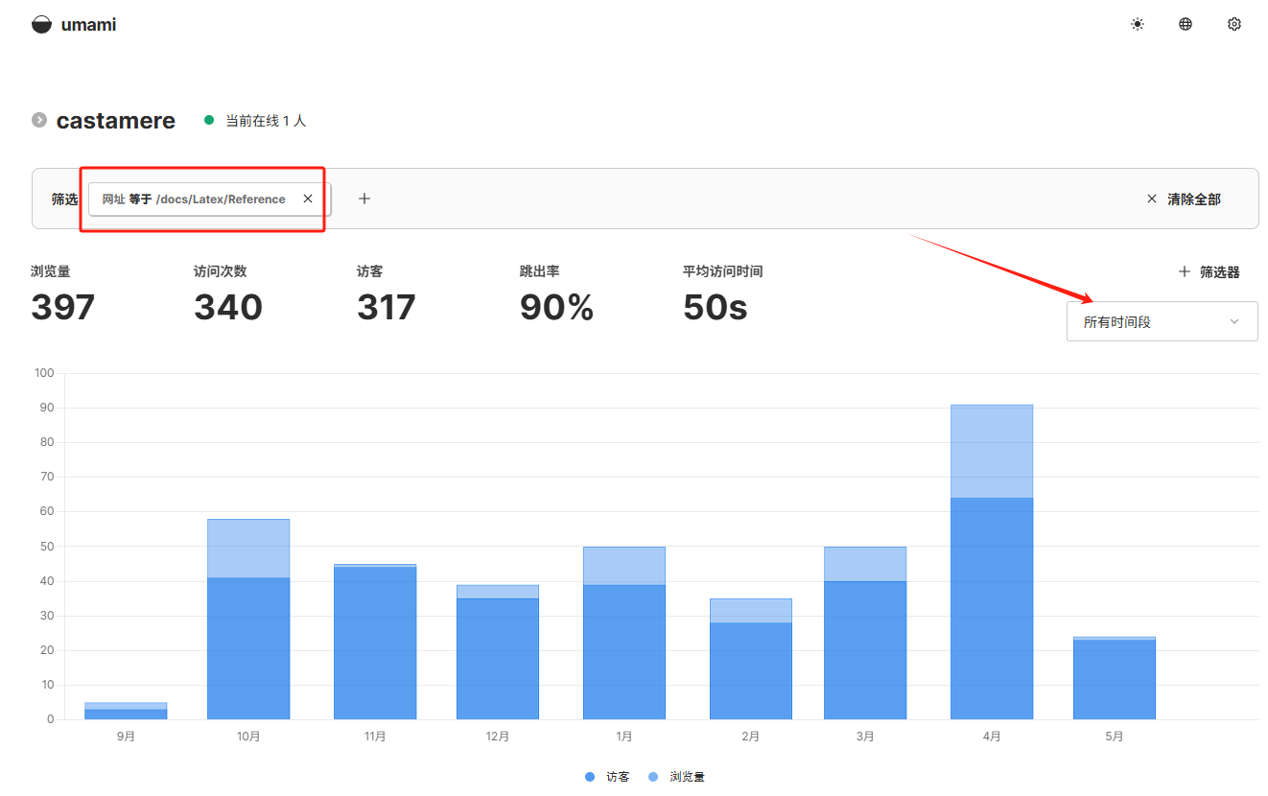Click the umami brand name link
The image size is (1268, 796).
coord(88,25)
